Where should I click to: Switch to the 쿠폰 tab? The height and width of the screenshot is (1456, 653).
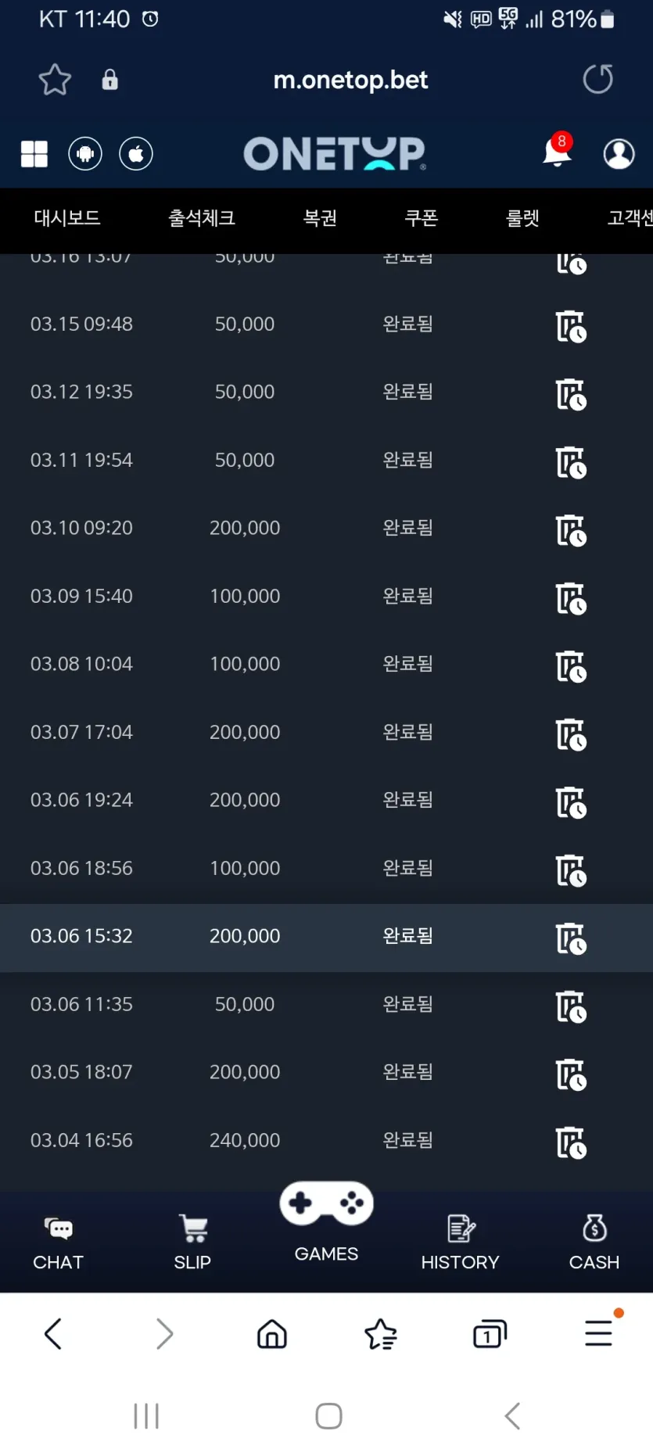[x=422, y=218]
